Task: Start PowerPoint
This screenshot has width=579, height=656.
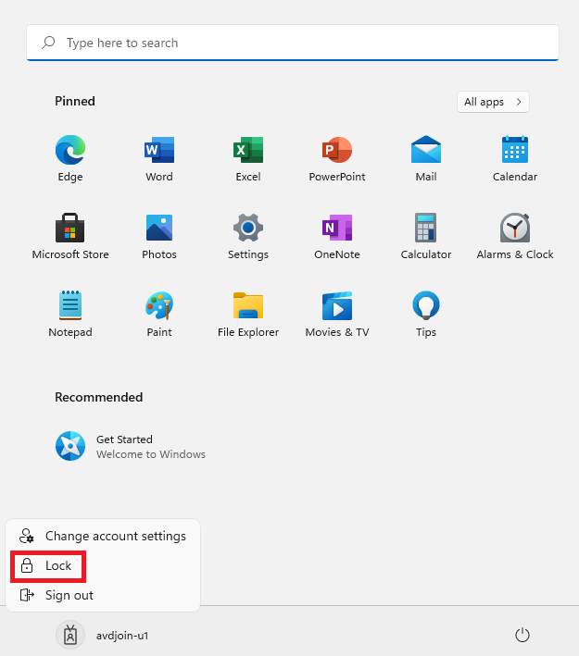Action: (x=337, y=158)
